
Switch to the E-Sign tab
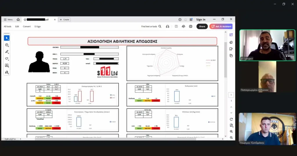38,27
